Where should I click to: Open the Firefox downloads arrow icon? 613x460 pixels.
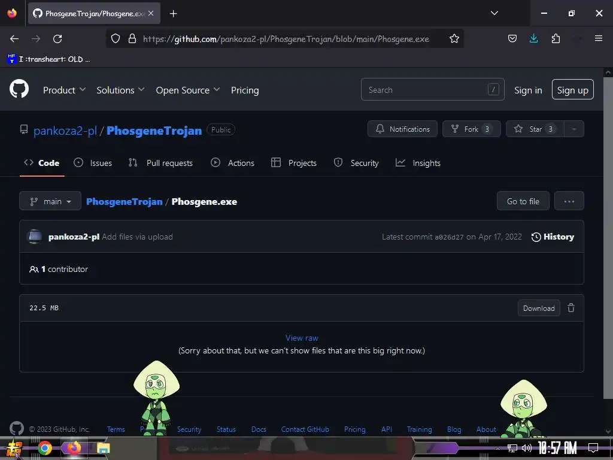pyautogui.click(x=533, y=38)
